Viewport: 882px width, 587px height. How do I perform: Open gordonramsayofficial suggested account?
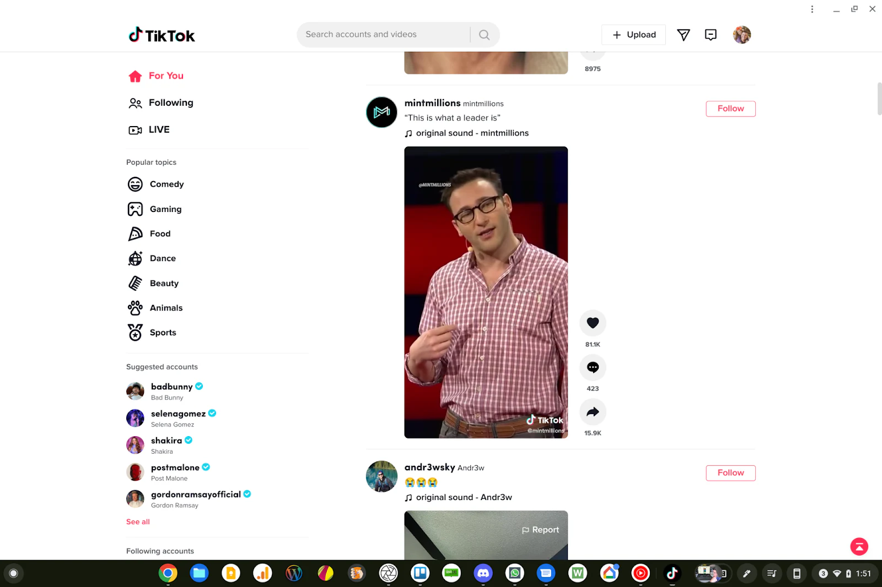(x=189, y=499)
